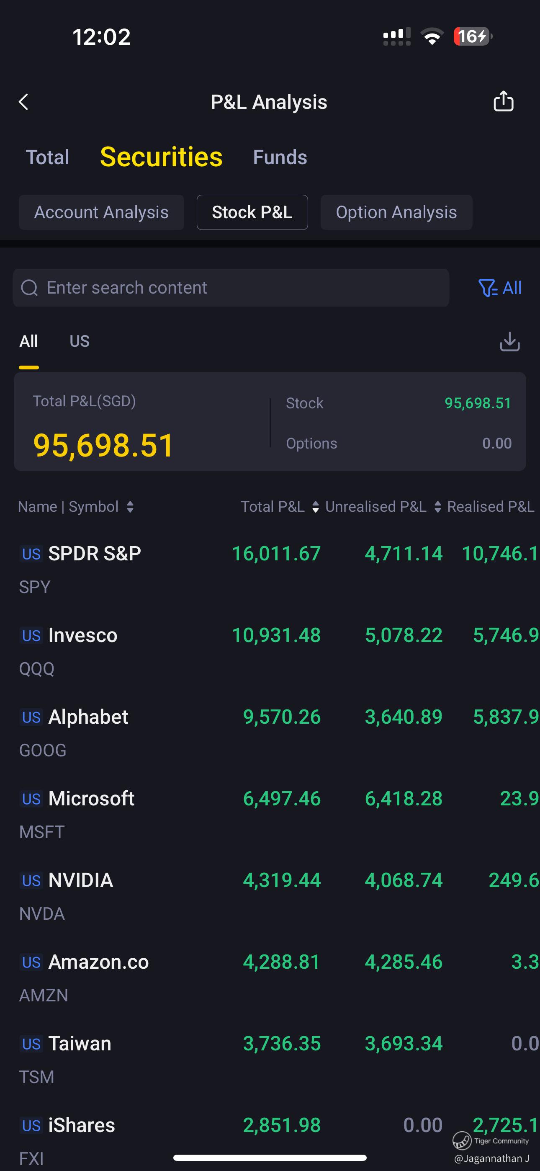Tap the search magnifier icon
Screen dimensions: 540x1171
point(30,288)
